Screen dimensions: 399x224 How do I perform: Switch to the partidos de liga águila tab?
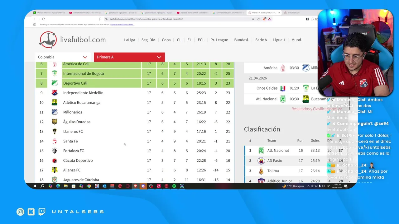tap(121, 13)
